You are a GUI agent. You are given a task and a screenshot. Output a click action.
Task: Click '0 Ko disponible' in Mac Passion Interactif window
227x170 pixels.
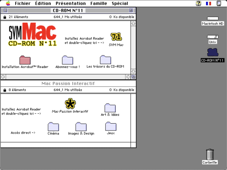[122, 90]
